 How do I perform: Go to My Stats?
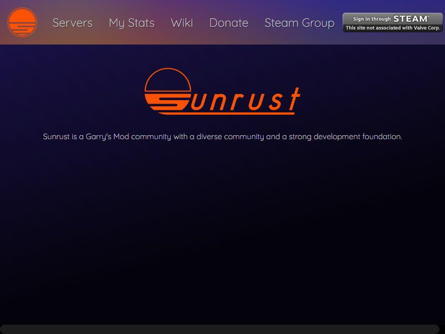[132, 23]
